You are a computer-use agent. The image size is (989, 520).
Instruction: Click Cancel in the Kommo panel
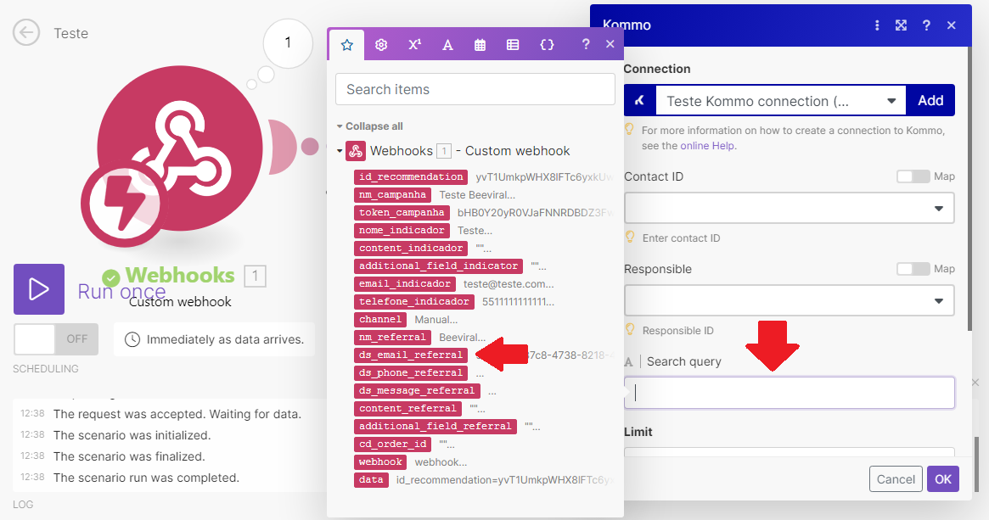(x=896, y=479)
